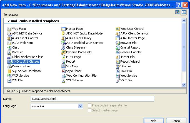This screenshot has width=190, height=123.
Task: Select the HTML Page icon
Action: click(64, 57)
